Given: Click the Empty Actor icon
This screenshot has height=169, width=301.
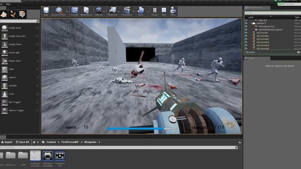Looking at the screenshot, I should pos(4,28).
